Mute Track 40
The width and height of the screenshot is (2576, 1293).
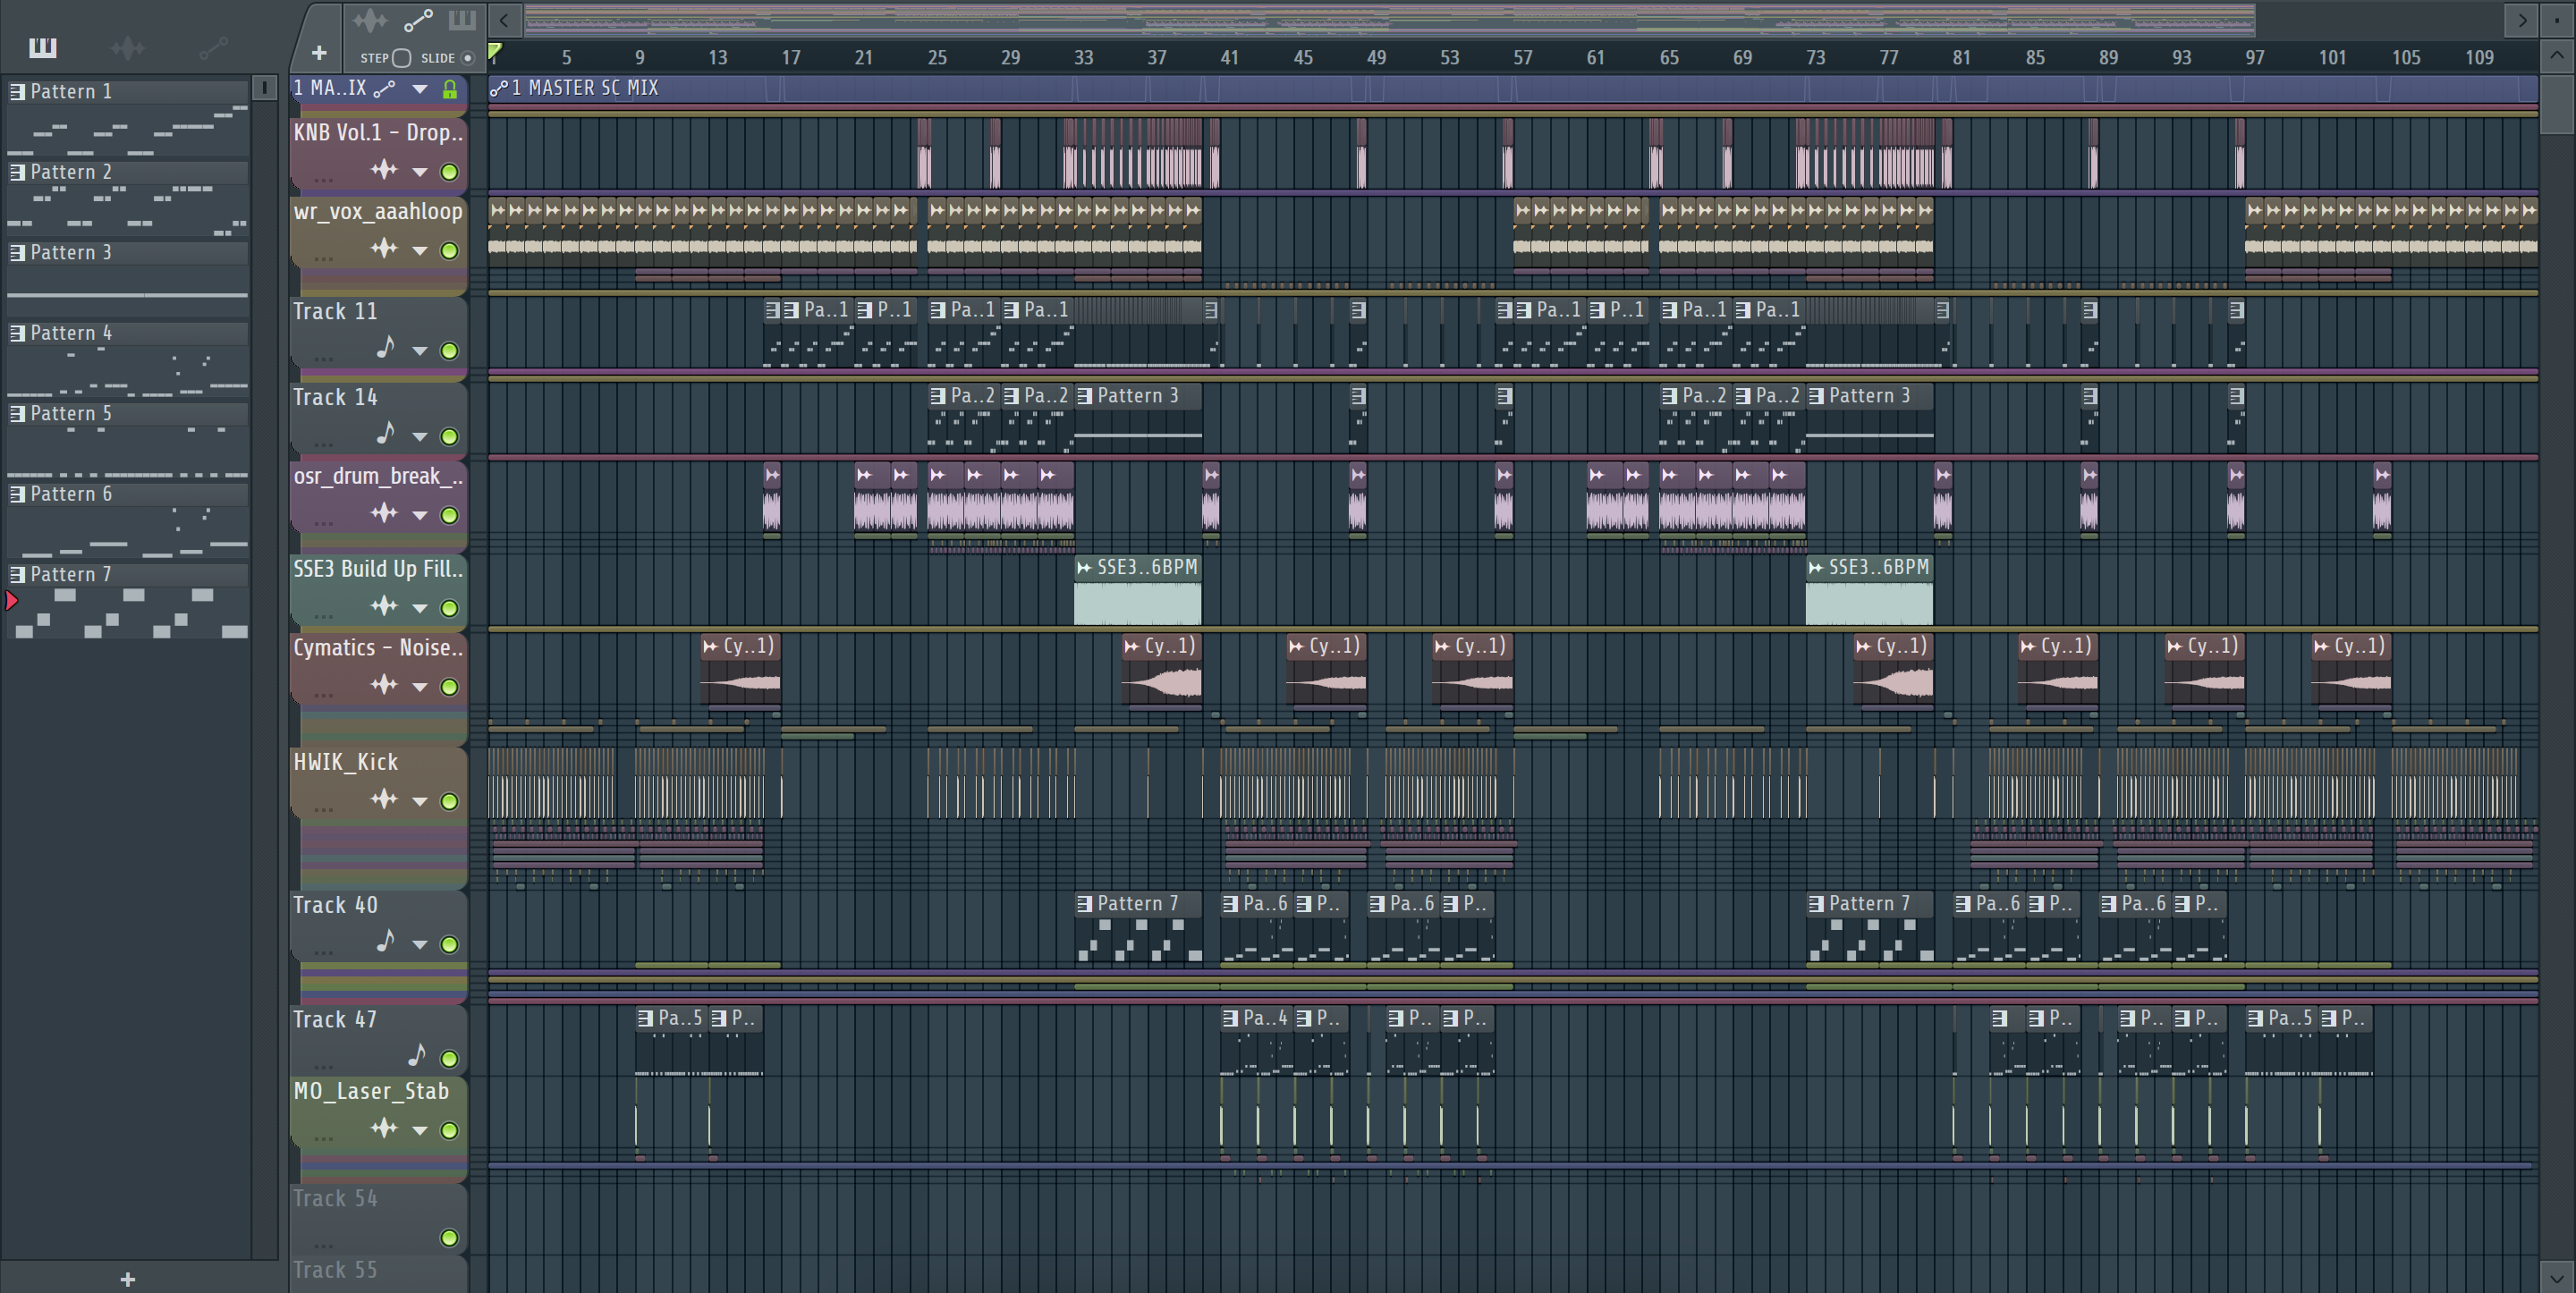pos(450,944)
